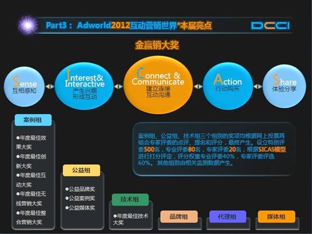Select the 公益案例奖 item
This screenshot has height=234, width=312.
click(x=80, y=198)
